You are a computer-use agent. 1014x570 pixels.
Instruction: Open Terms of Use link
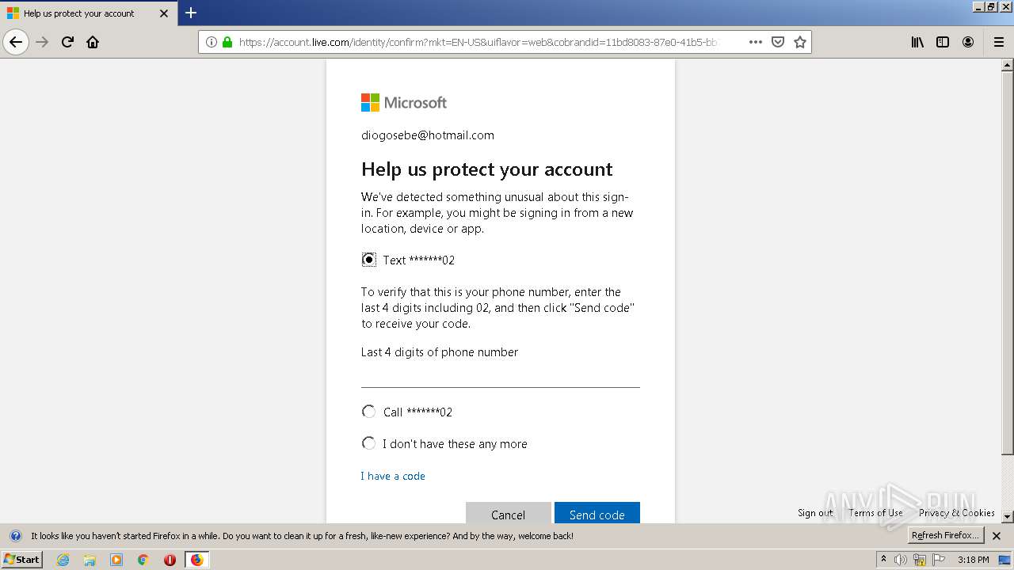point(875,513)
